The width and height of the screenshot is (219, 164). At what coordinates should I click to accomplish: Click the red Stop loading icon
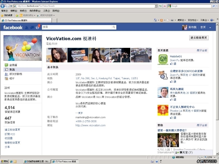pyautogui.click(x=165, y=6)
